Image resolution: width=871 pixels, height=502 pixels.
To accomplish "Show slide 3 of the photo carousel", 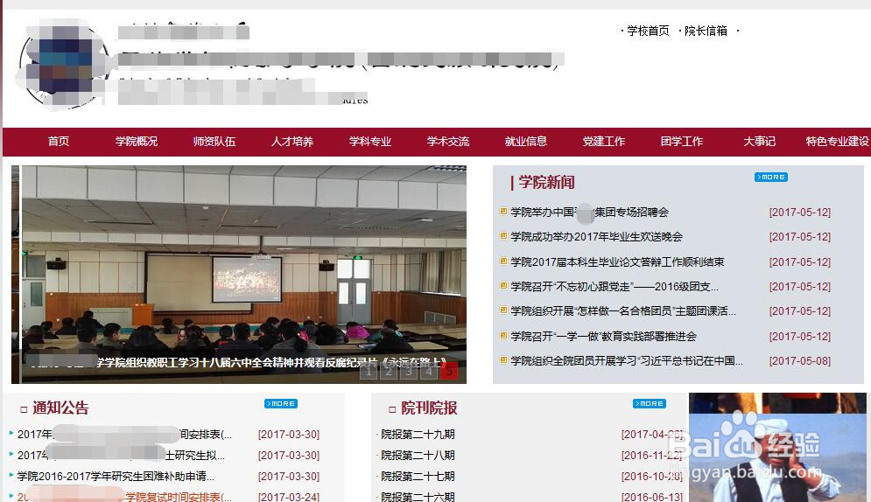I will tap(409, 371).
